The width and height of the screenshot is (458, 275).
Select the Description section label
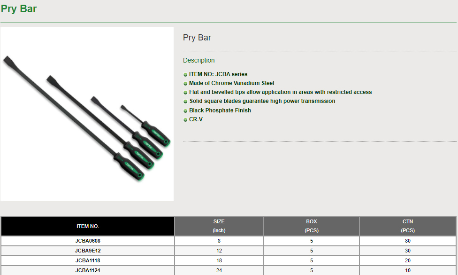(199, 60)
